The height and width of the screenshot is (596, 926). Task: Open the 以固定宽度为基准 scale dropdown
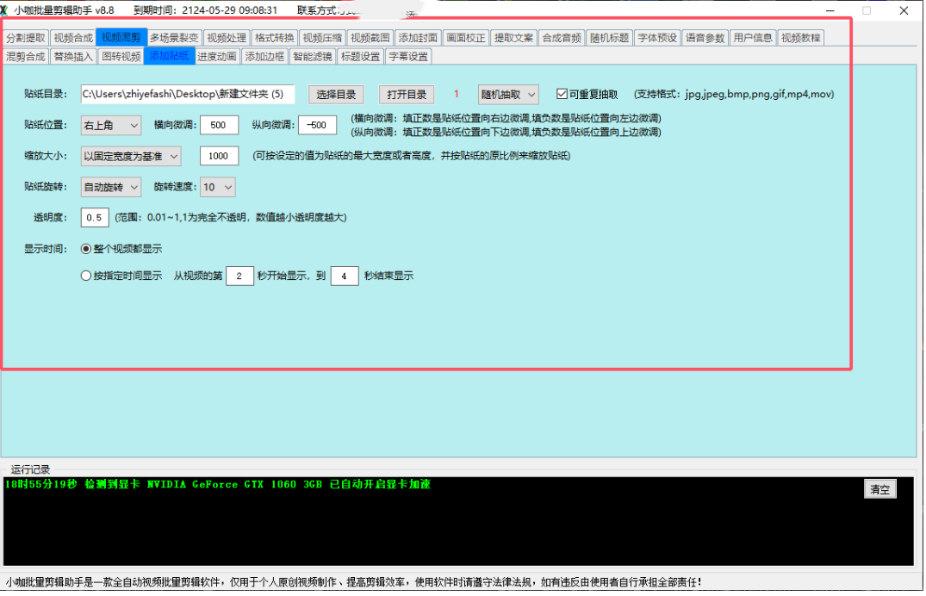pos(131,156)
